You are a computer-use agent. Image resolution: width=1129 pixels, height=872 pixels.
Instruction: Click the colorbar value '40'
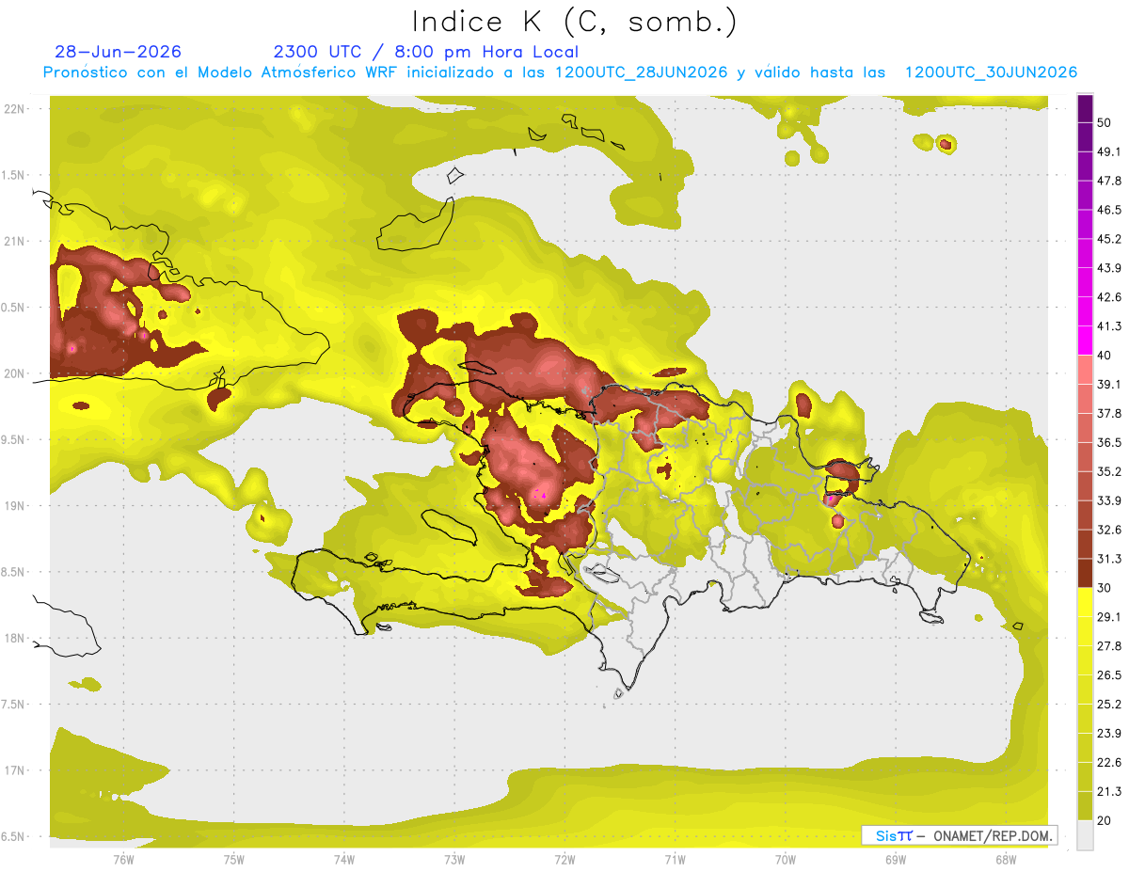coord(1105,356)
